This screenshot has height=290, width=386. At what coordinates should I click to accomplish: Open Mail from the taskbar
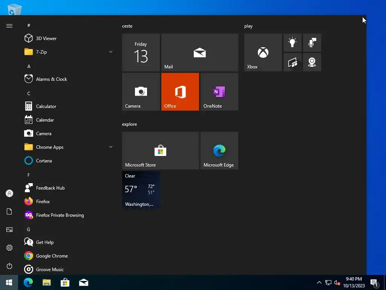[84, 282]
